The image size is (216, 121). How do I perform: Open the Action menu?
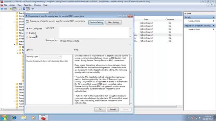(12, 5)
